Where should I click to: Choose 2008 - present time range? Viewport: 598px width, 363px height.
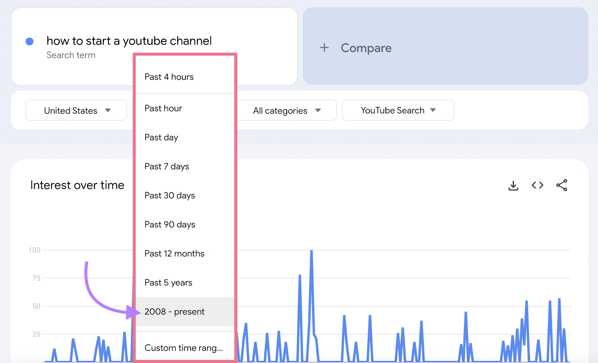point(185,311)
